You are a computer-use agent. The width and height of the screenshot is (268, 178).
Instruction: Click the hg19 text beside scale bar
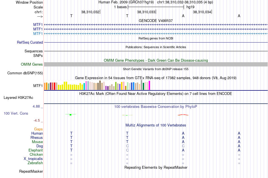[190, 7]
